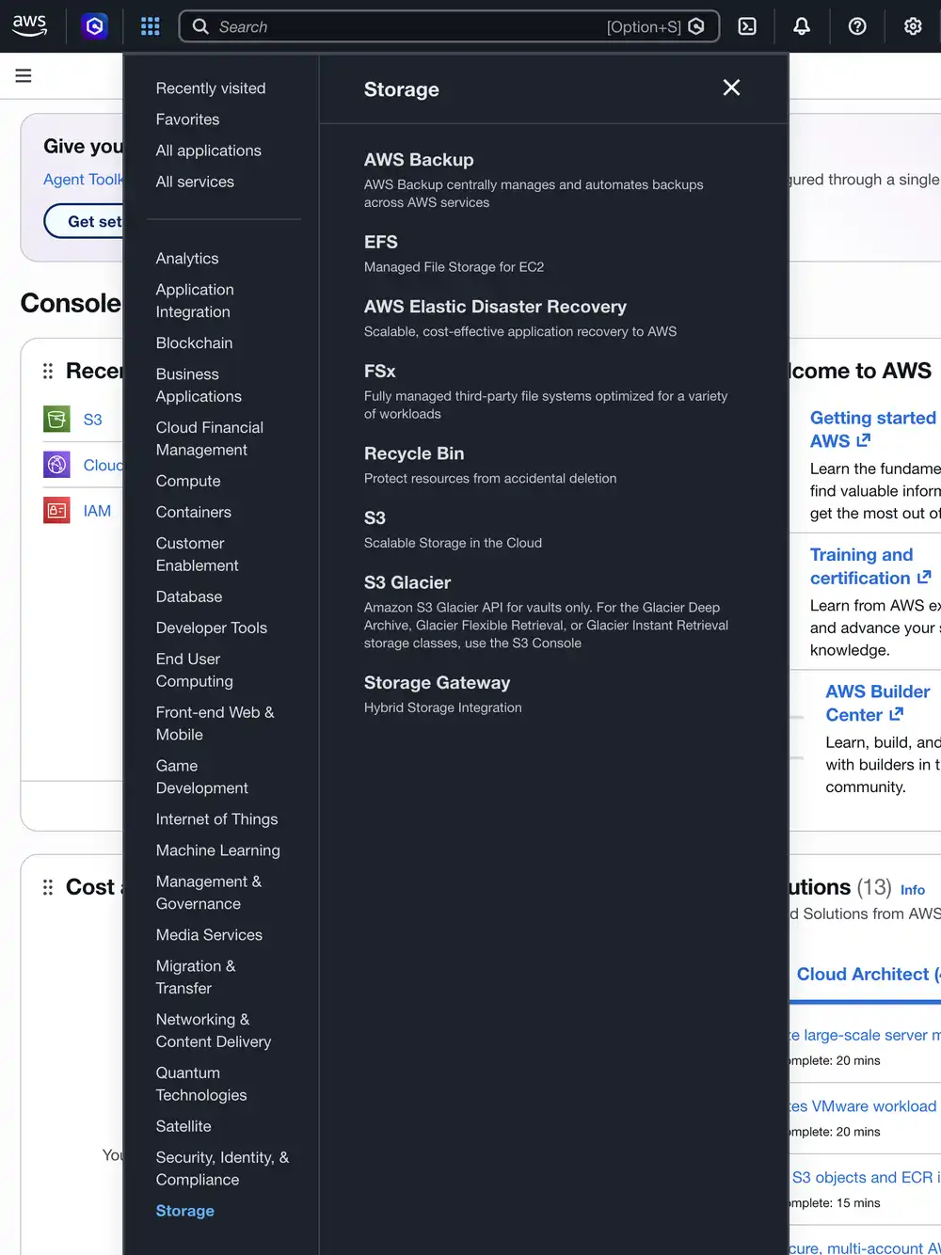Choose the Application Integration category
Screen dimensions: 941x1255
pyautogui.click(x=195, y=301)
